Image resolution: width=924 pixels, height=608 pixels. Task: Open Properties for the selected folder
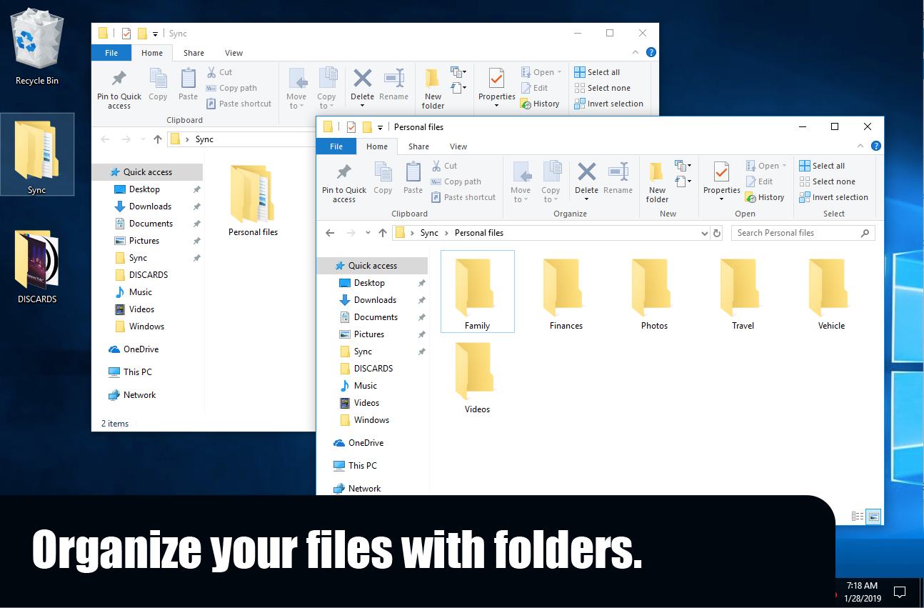(x=721, y=180)
